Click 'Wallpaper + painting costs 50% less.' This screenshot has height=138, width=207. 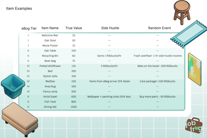pyautogui.click(x=109, y=97)
